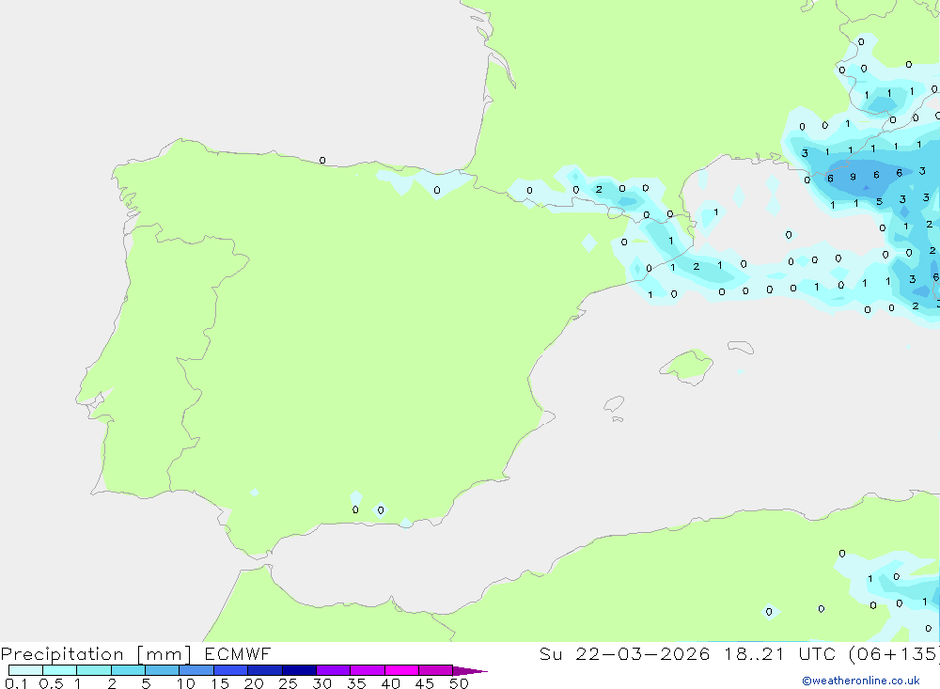Click the legend value '25'
Viewport: 940px width, 689px height.
pyautogui.click(x=289, y=683)
